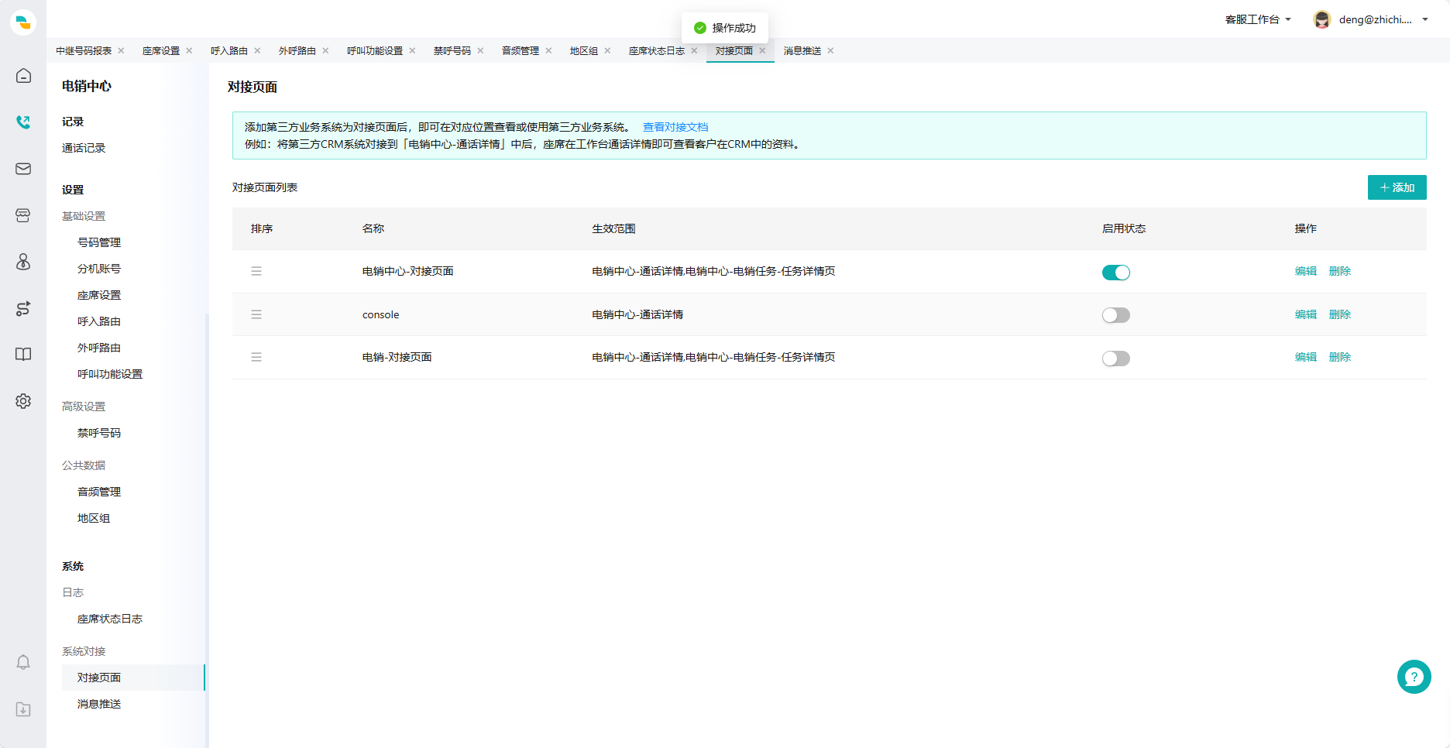This screenshot has width=1450, height=748.
Task: Switch to the 消息推送 tab
Action: [802, 50]
